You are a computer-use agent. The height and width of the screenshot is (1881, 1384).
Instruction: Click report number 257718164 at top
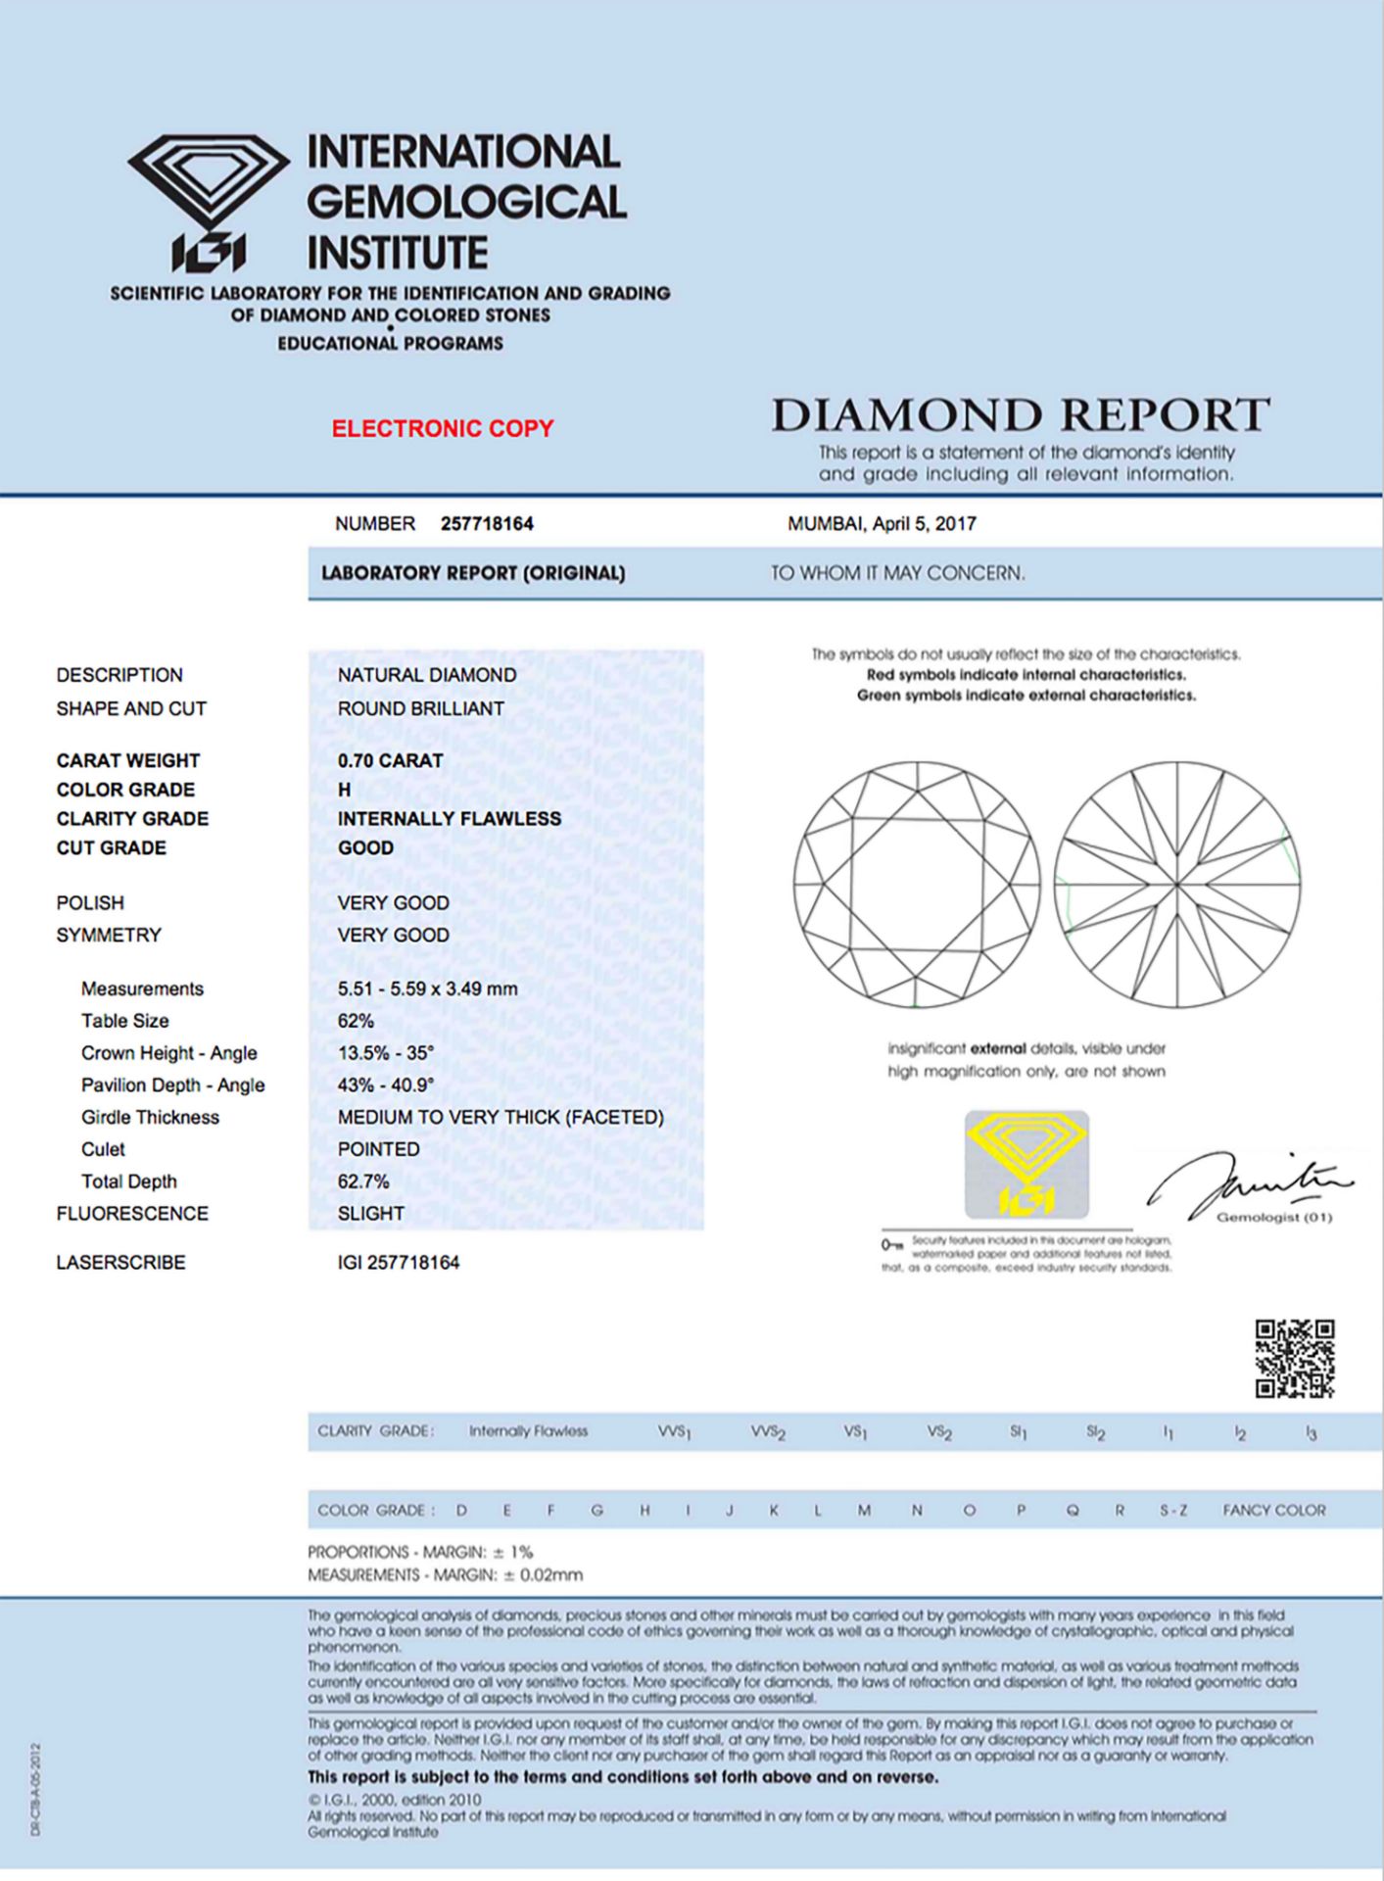pyautogui.click(x=487, y=524)
